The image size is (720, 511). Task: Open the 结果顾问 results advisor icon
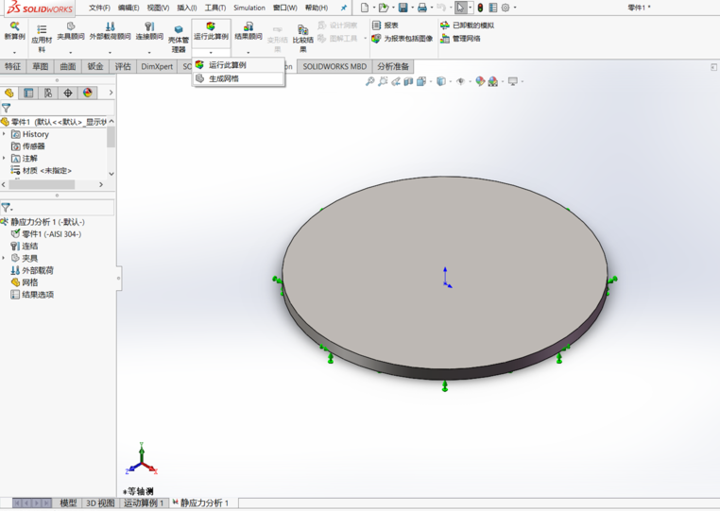249,26
